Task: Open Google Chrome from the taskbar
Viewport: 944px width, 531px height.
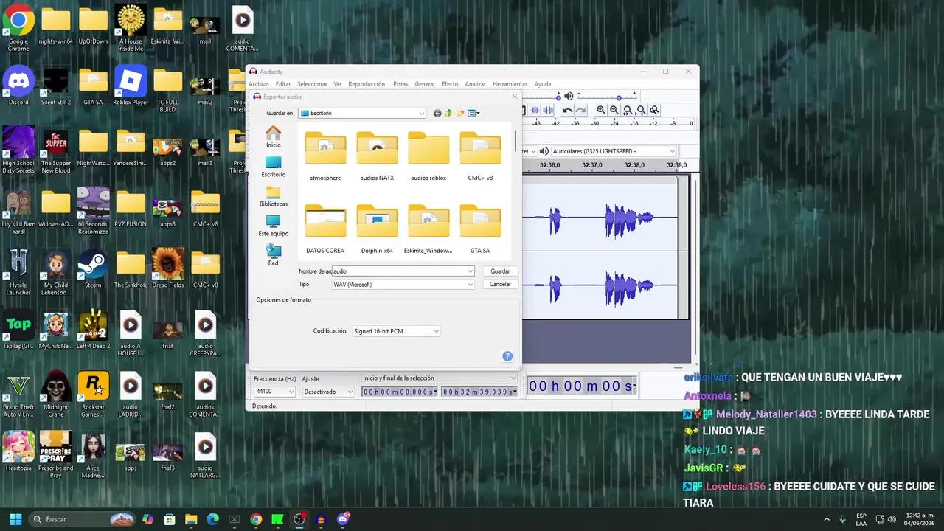Action: point(256,519)
